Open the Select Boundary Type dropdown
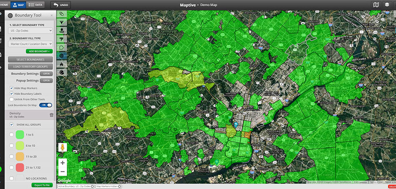 (x=30, y=31)
